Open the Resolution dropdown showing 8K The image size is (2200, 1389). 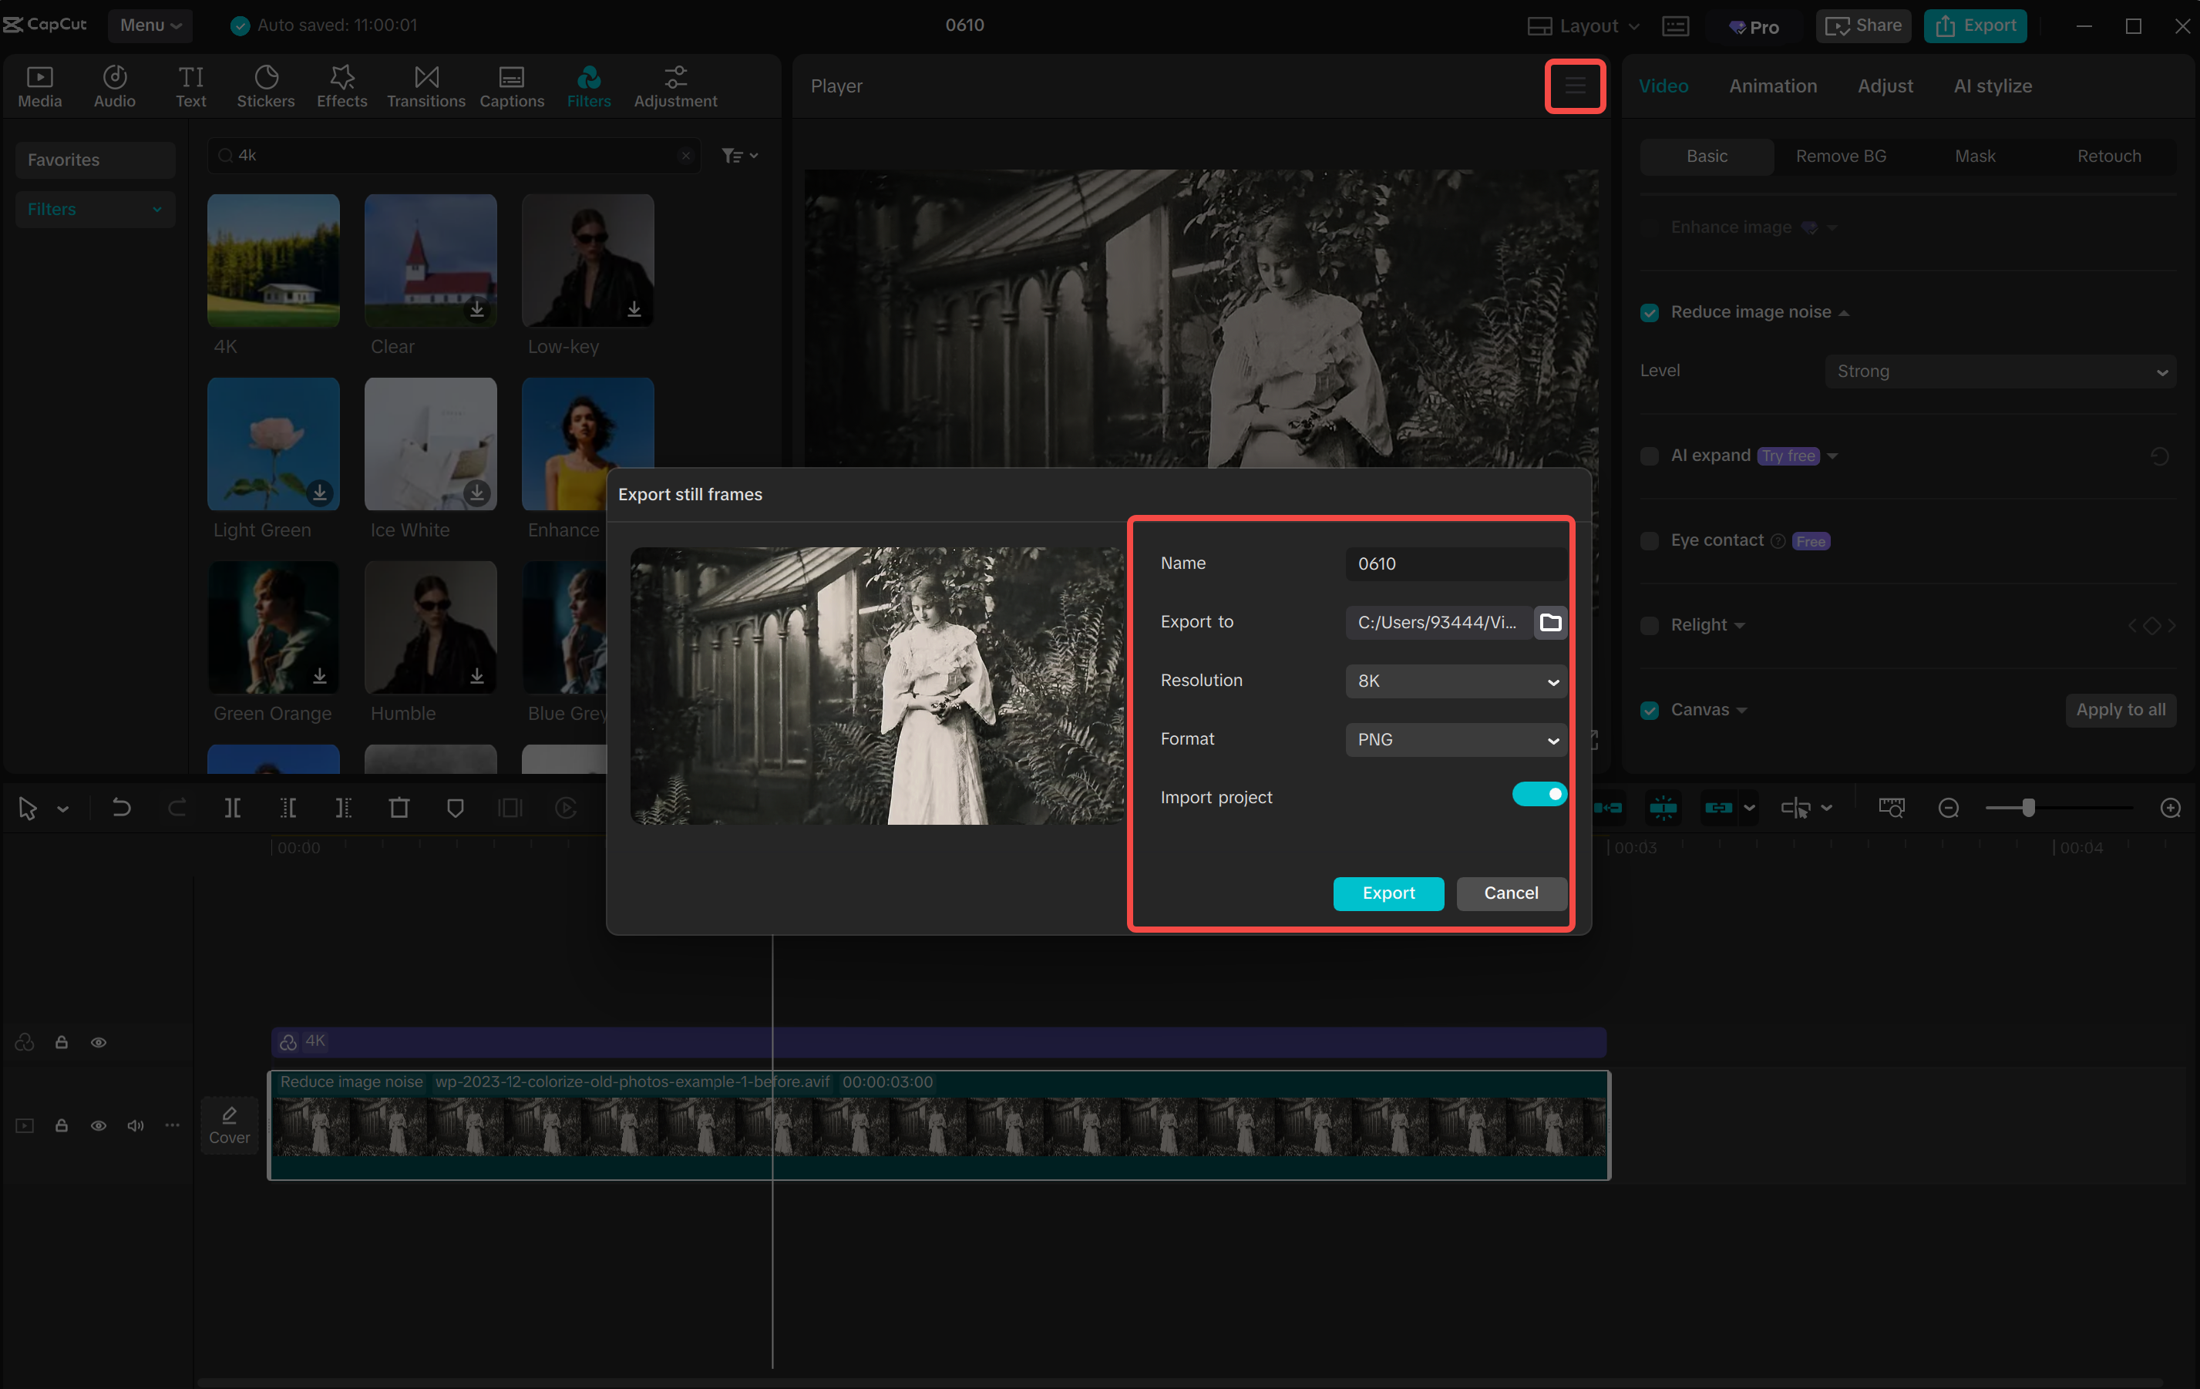[1455, 681]
